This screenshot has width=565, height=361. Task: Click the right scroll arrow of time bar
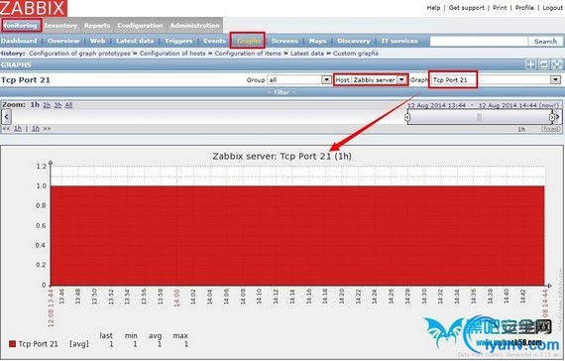(558, 116)
